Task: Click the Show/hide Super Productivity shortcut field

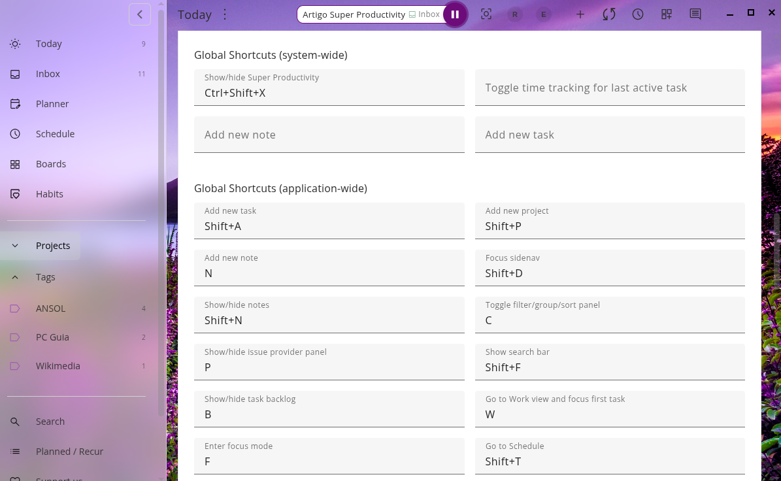Action: 329,88
